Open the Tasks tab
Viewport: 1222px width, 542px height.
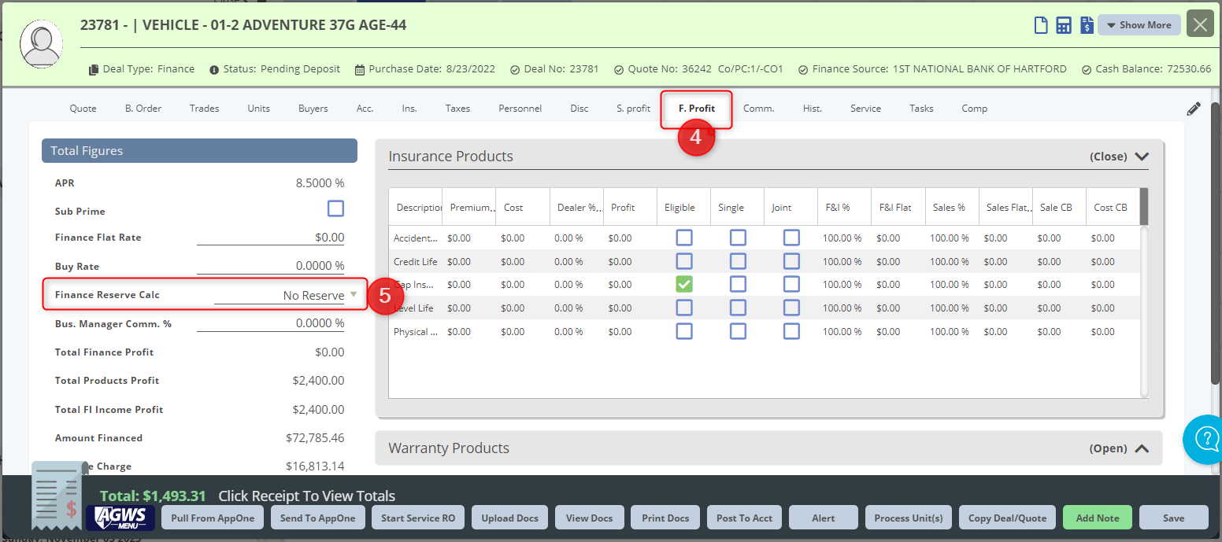921,109
